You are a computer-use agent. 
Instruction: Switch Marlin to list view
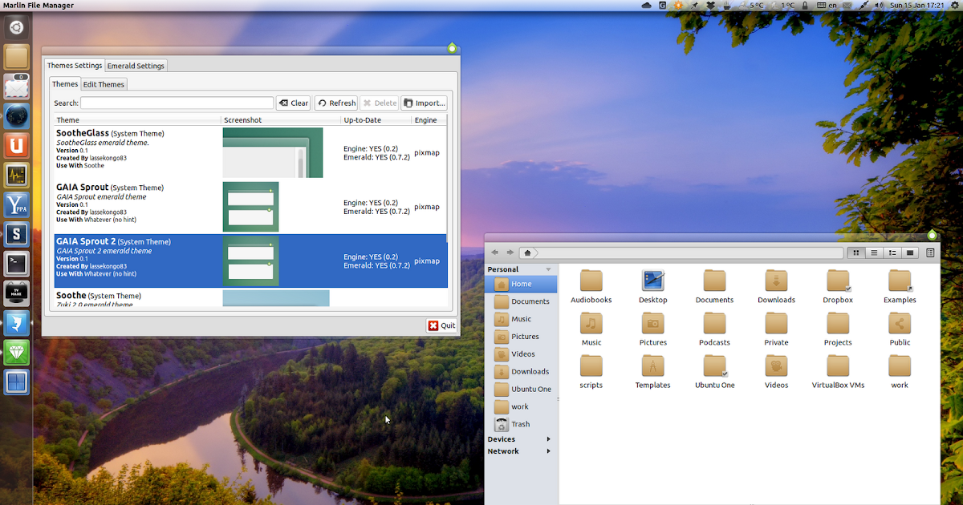(874, 252)
